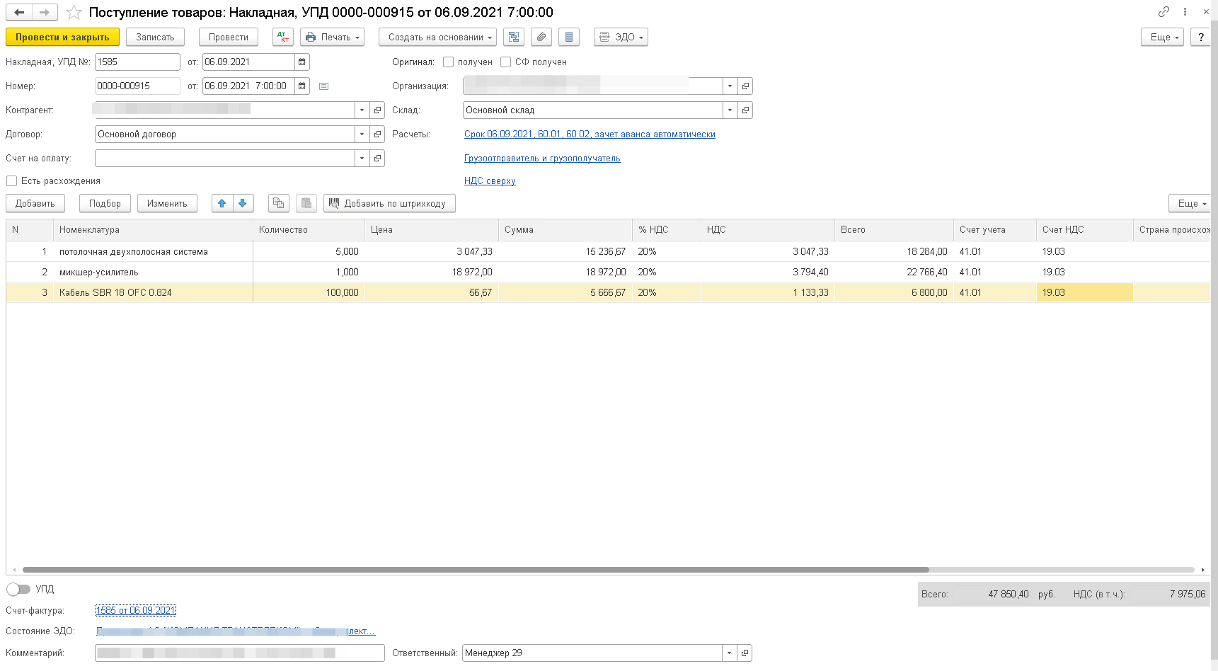Screen dimensions: 1218x671
Task: Open attached files paperclip icon
Action: (541, 38)
